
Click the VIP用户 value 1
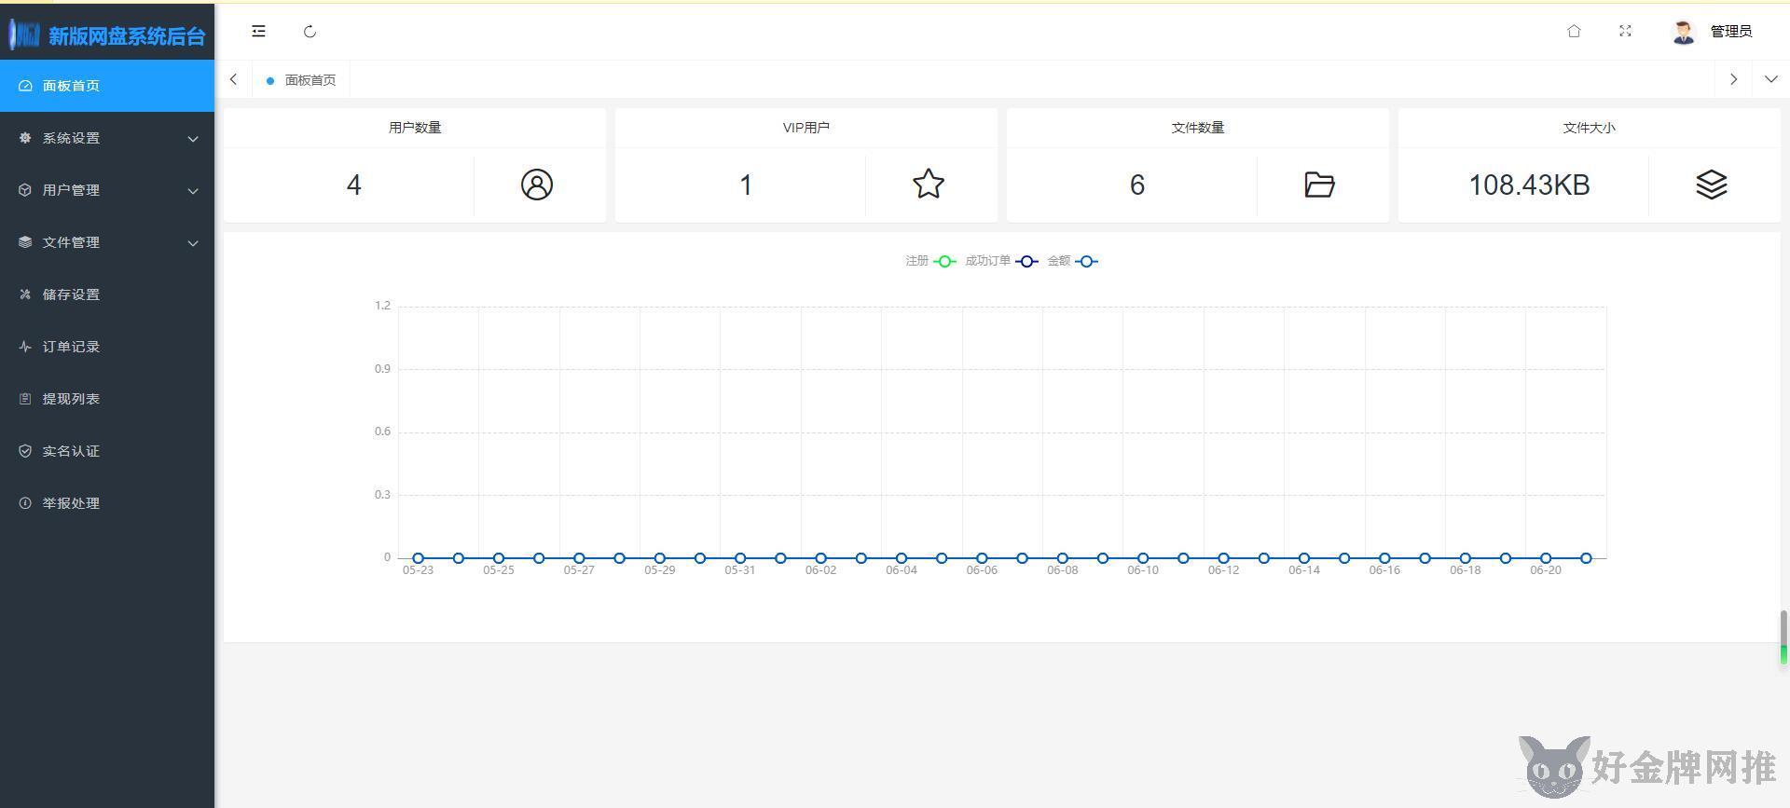click(746, 185)
